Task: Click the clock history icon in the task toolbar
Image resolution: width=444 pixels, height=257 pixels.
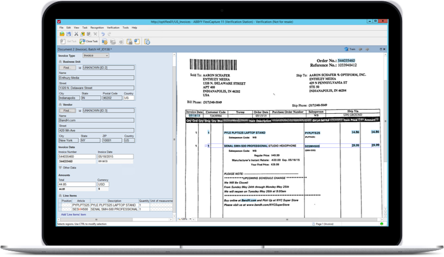Action: pyautogui.click(x=147, y=42)
